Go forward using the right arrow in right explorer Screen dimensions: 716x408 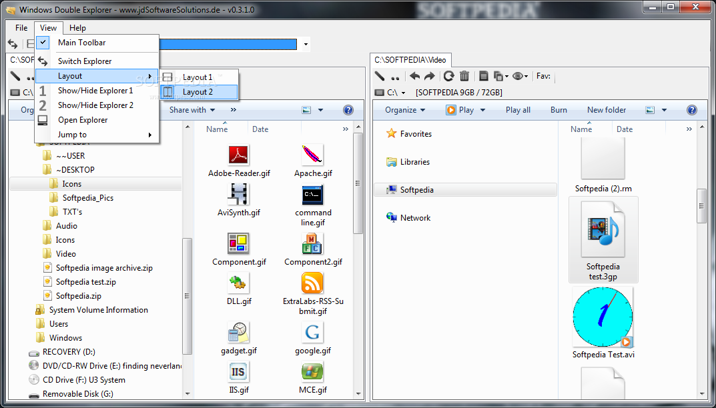430,76
